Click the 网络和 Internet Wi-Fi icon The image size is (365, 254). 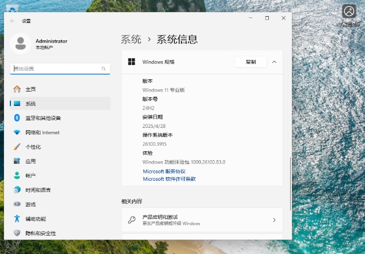(17, 132)
